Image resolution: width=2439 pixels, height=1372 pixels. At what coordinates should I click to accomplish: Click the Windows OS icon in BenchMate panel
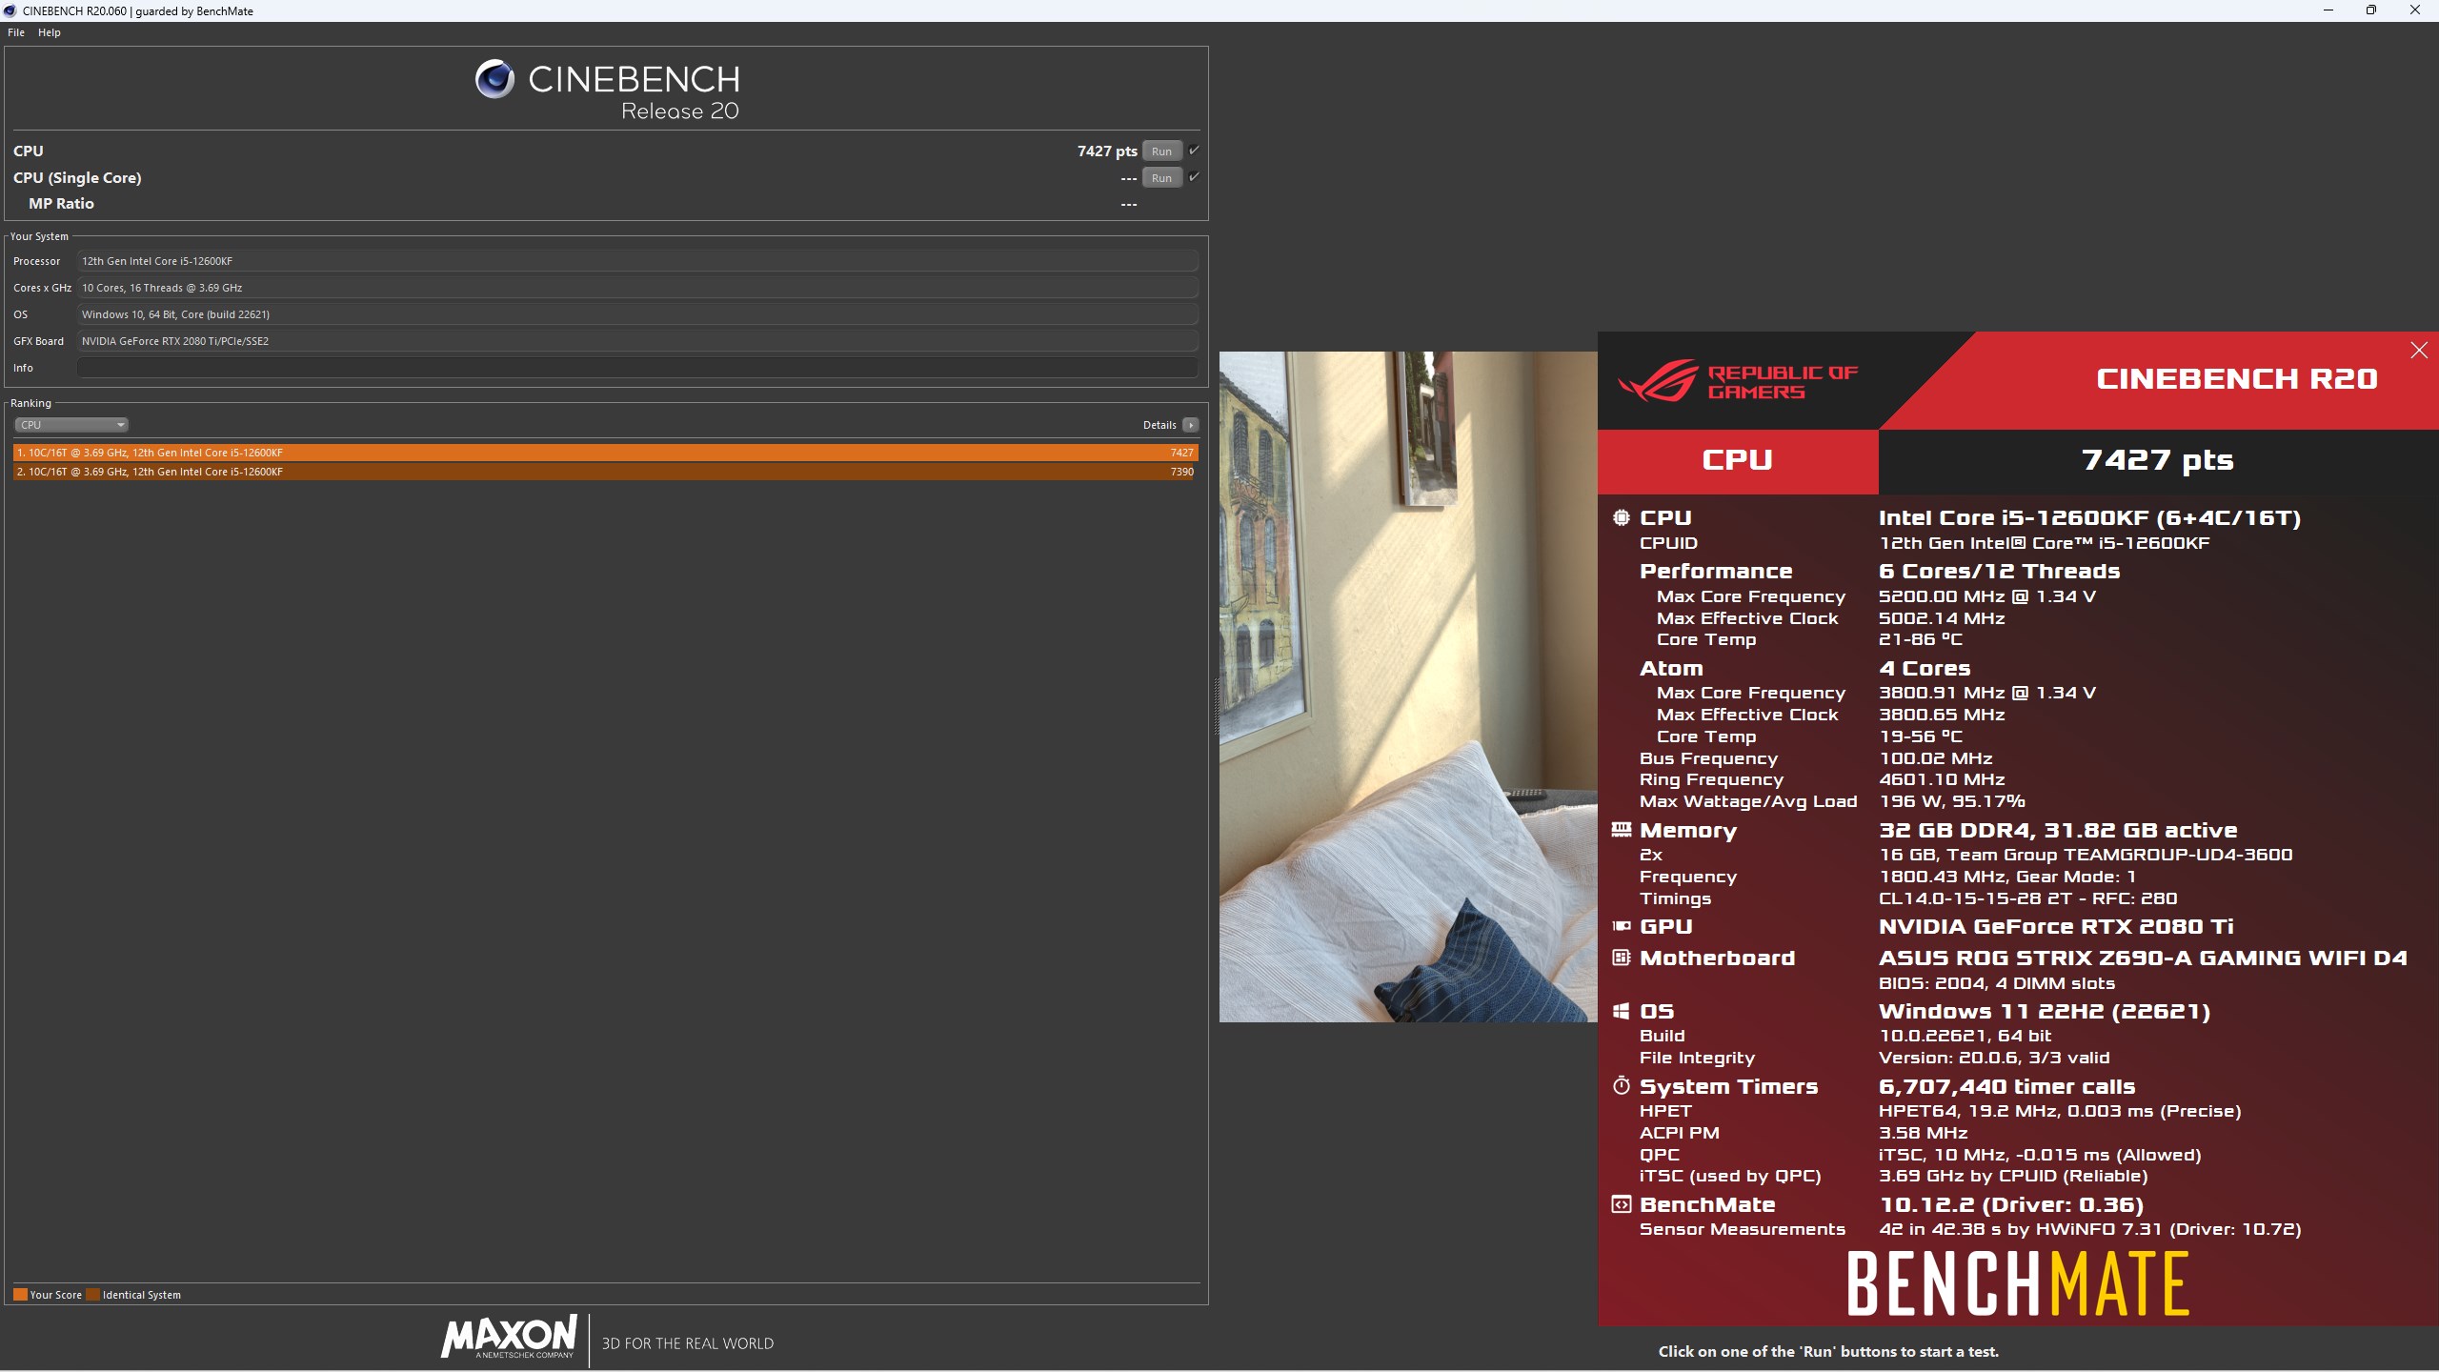[x=1621, y=1011]
